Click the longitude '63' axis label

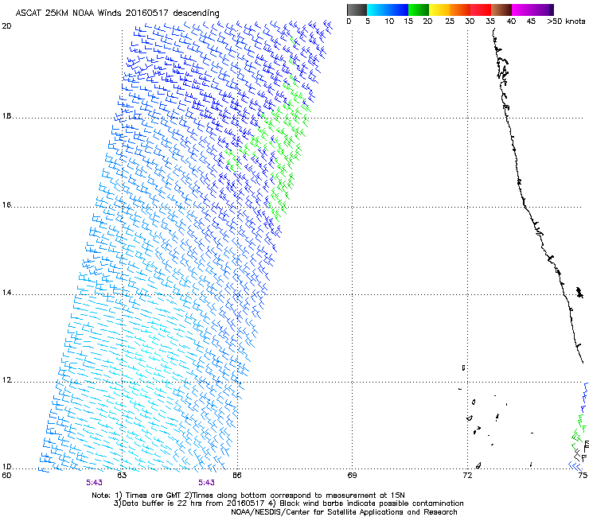tap(122, 476)
